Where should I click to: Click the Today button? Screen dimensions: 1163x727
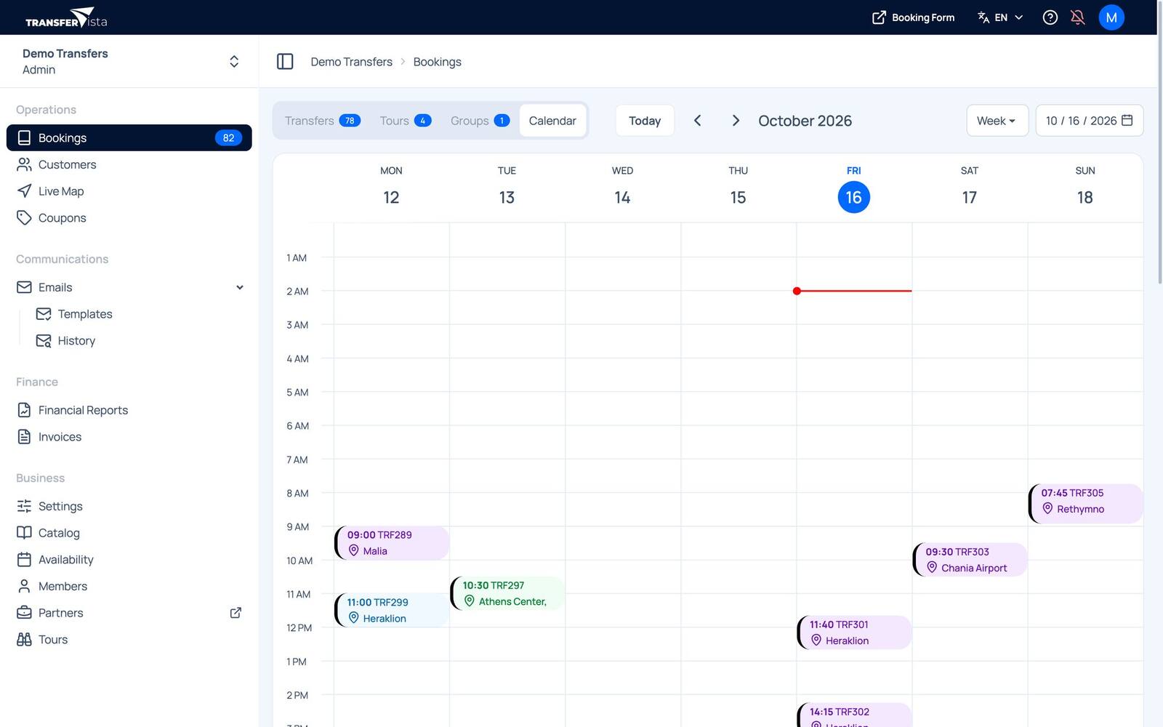(x=645, y=121)
